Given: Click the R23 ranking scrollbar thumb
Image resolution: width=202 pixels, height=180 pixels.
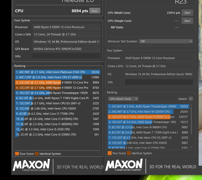Looking at the screenshot, I should (191, 121).
